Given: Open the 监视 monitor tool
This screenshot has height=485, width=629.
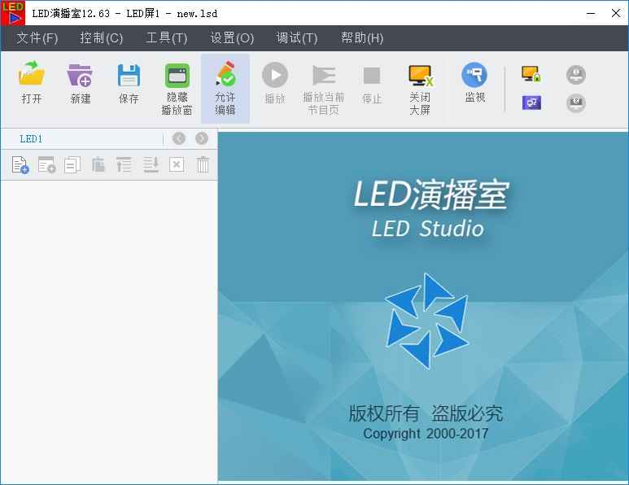Looking at the screenshot, I should point(474,83).
